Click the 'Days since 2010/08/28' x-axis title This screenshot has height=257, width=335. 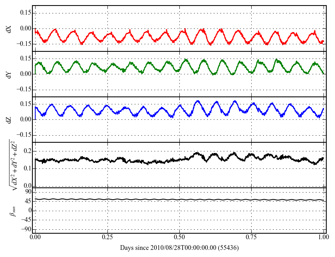tap(179, 248)
